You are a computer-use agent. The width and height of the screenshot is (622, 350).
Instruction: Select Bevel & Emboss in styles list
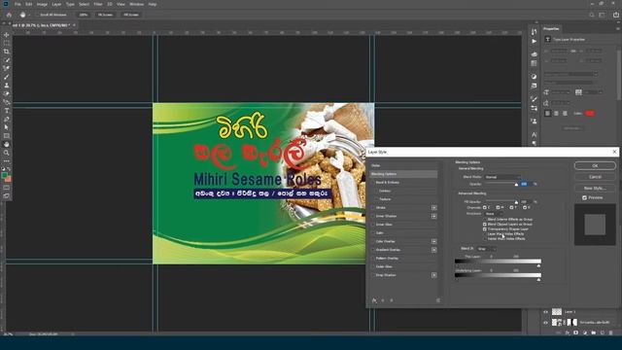[388, 182]
